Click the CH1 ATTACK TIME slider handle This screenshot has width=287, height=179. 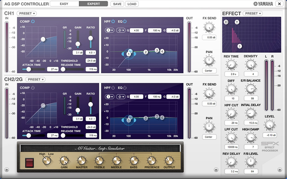click(29, 69)
